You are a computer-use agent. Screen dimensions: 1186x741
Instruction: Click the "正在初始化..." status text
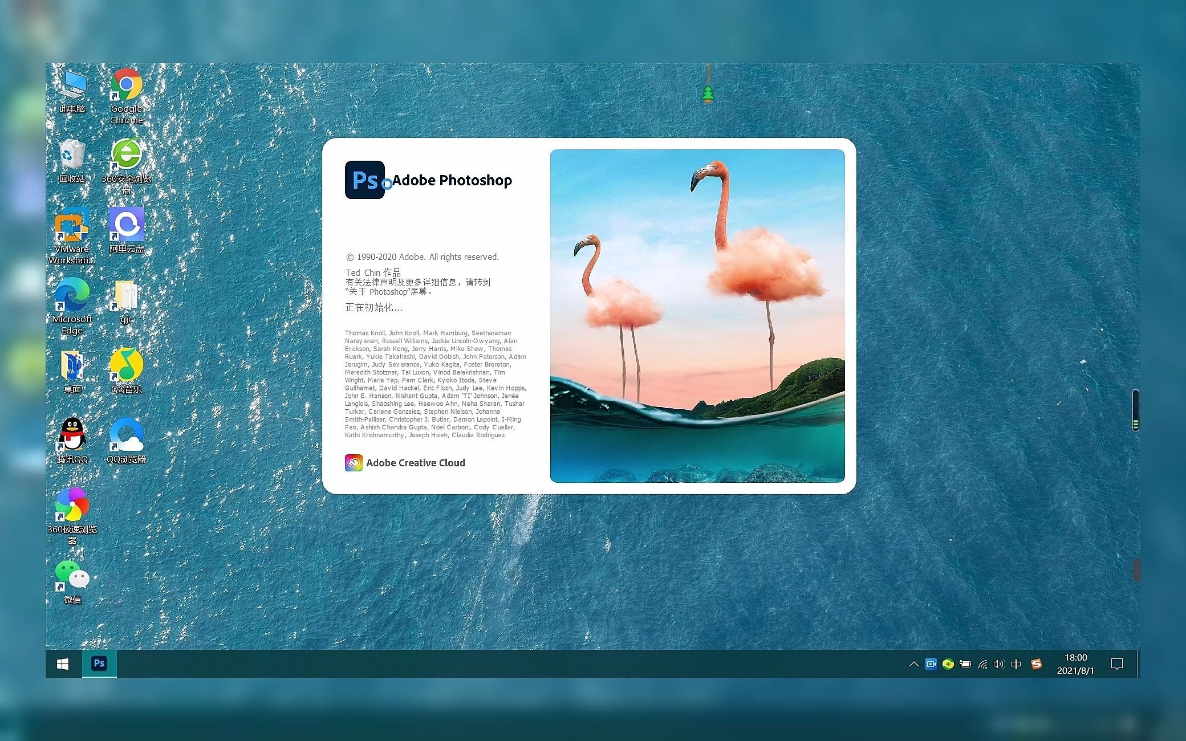pos(373,307)
